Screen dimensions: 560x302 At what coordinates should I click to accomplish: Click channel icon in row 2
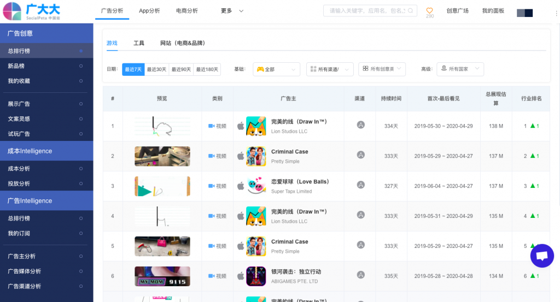tap(361, 155)
